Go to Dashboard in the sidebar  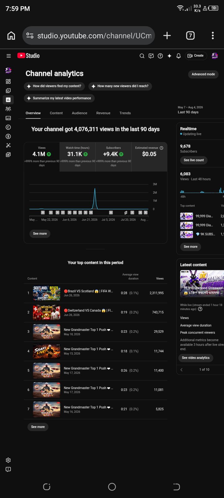pos(8,82)
